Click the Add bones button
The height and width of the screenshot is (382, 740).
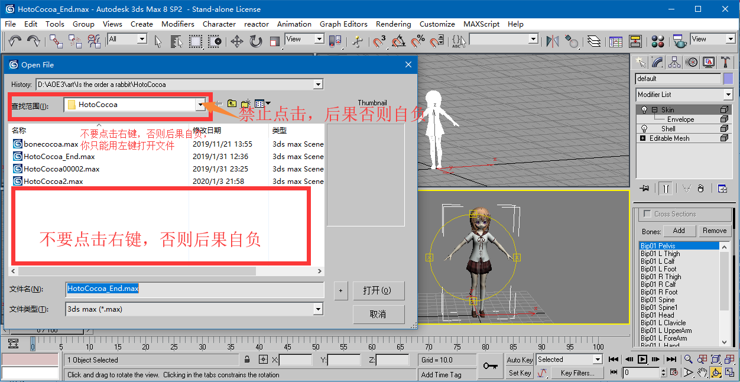[679, 231]
